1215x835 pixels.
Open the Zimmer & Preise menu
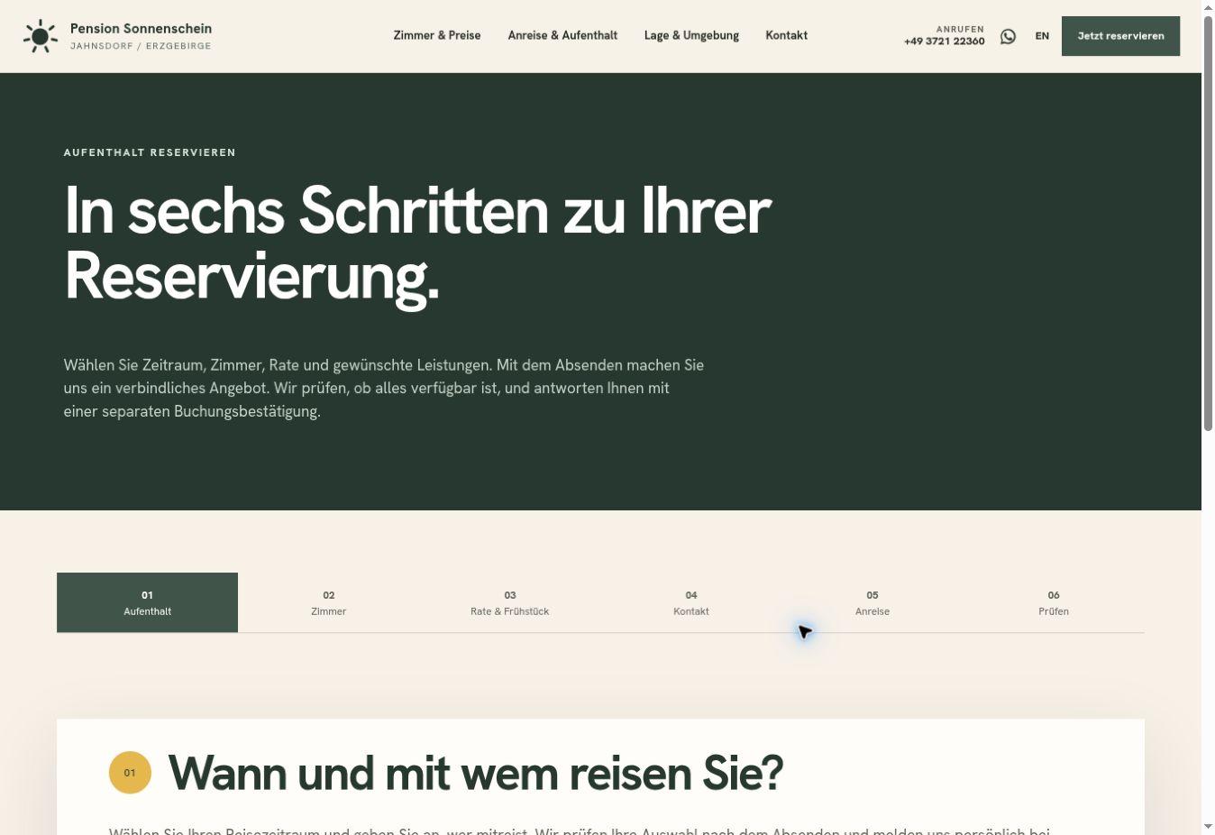coord(437,36)
